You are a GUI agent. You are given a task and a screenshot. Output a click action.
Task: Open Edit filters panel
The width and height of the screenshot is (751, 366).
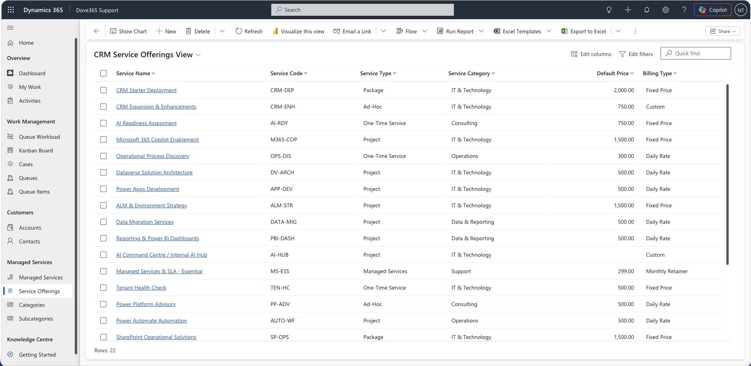(636, 54)
